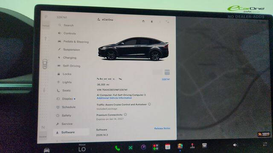Viewport: 273px width, 153px height.
Task: Tap software version 2026.14.3
Action: 102,135
